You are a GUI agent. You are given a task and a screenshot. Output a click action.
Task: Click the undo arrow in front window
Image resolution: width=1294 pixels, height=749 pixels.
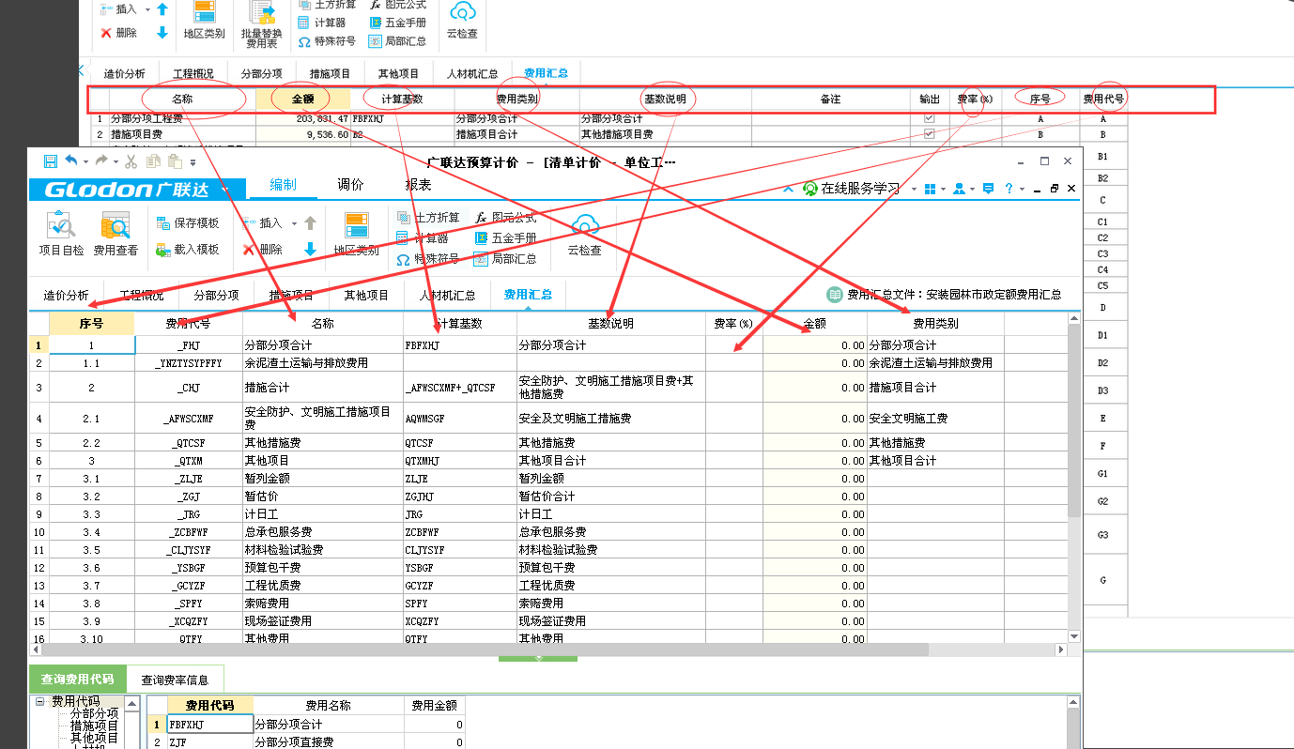[x=71, y=161]
